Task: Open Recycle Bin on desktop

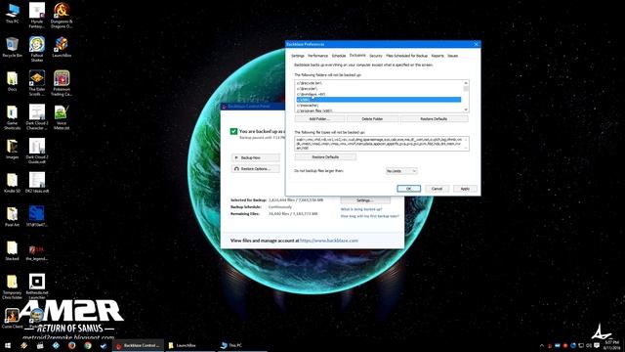Action: pos(13,48)
